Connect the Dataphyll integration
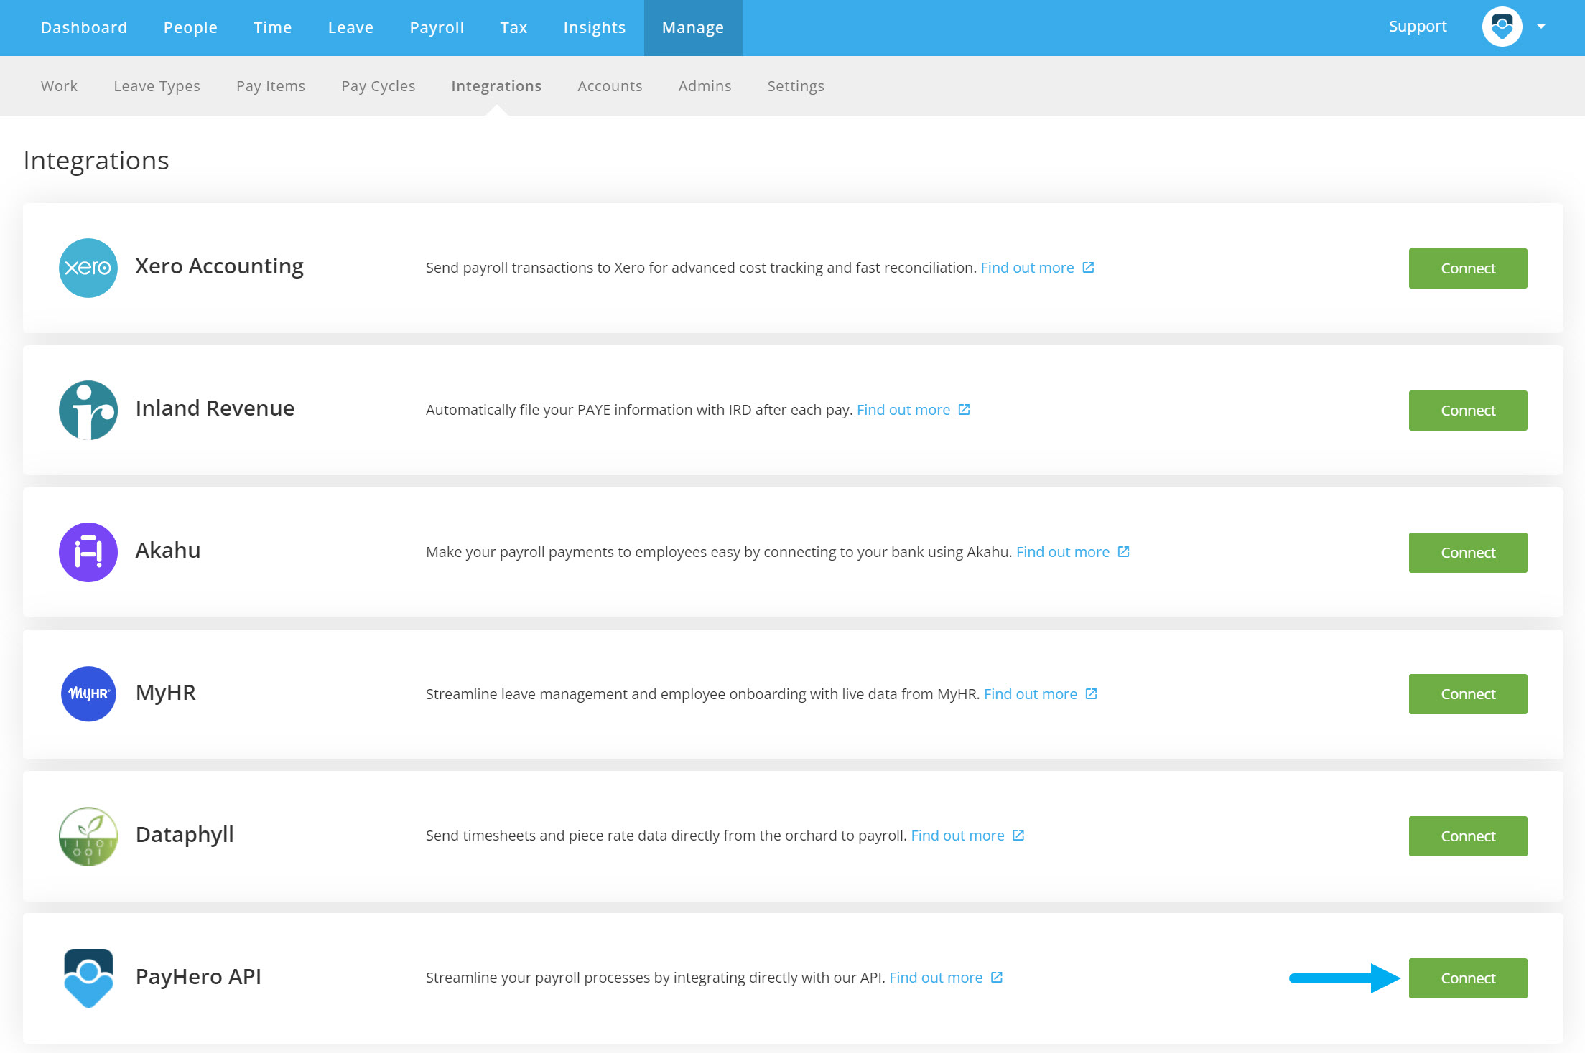The image size is (1585, 1053). coord(1468,836)
